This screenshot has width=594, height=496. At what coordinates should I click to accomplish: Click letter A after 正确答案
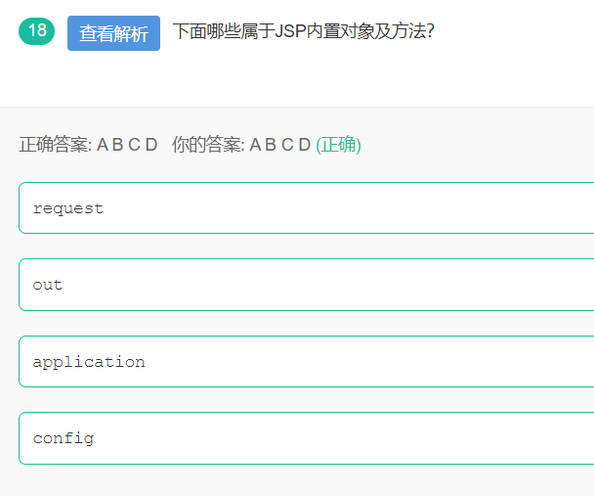[103, 145]
